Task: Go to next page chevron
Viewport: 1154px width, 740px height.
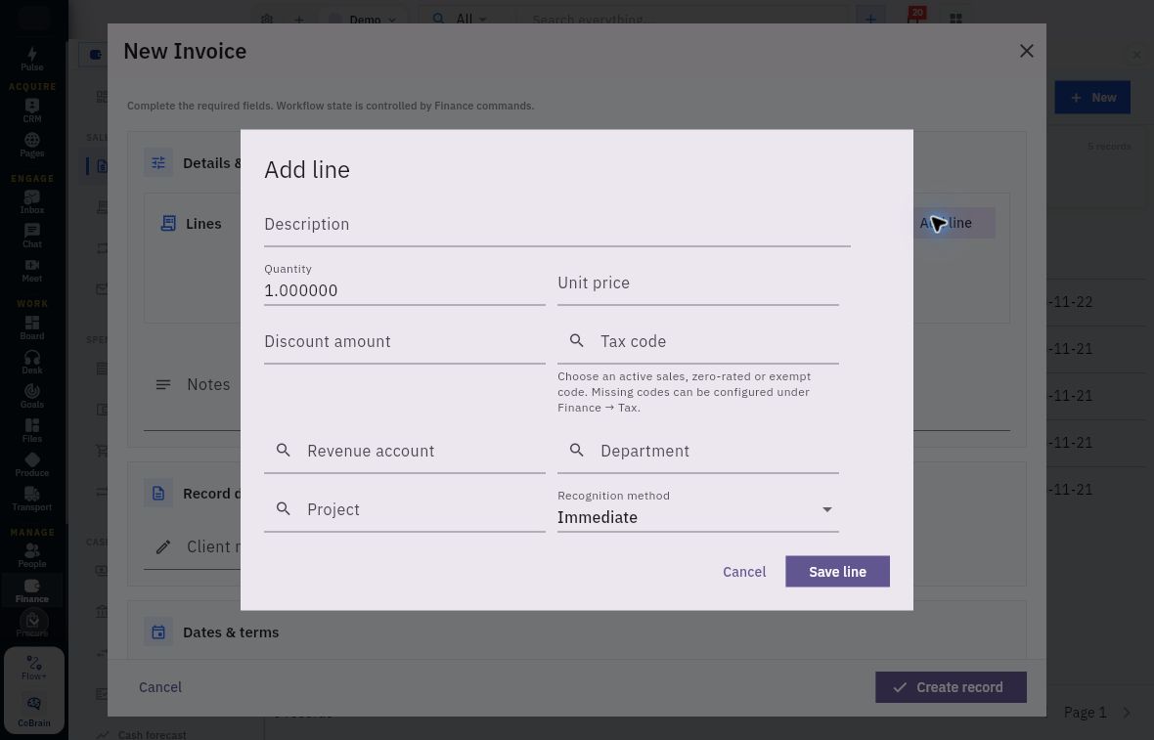Action: click(1126, 712)
